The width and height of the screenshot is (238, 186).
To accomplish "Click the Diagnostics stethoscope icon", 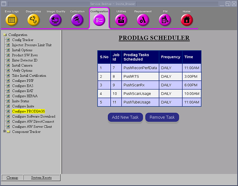I will 33,20.
